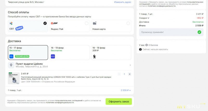Viewport: 208px width, 111px height.
Task: Select the СБП payment radio button
Action: point(45,23)
